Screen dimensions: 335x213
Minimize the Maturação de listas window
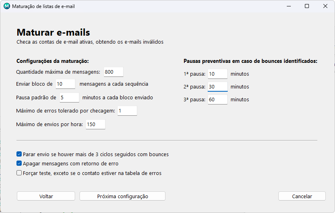[288, 6]
